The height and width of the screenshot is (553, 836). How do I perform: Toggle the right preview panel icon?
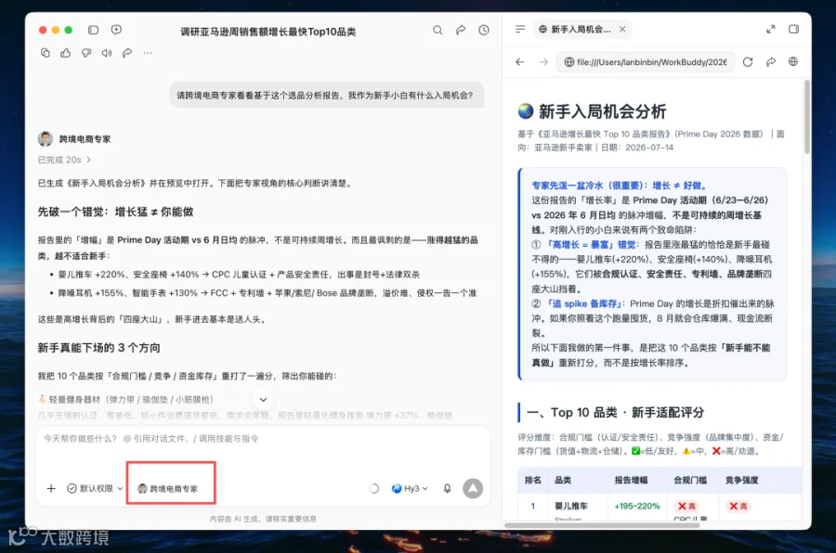point(794,30)
